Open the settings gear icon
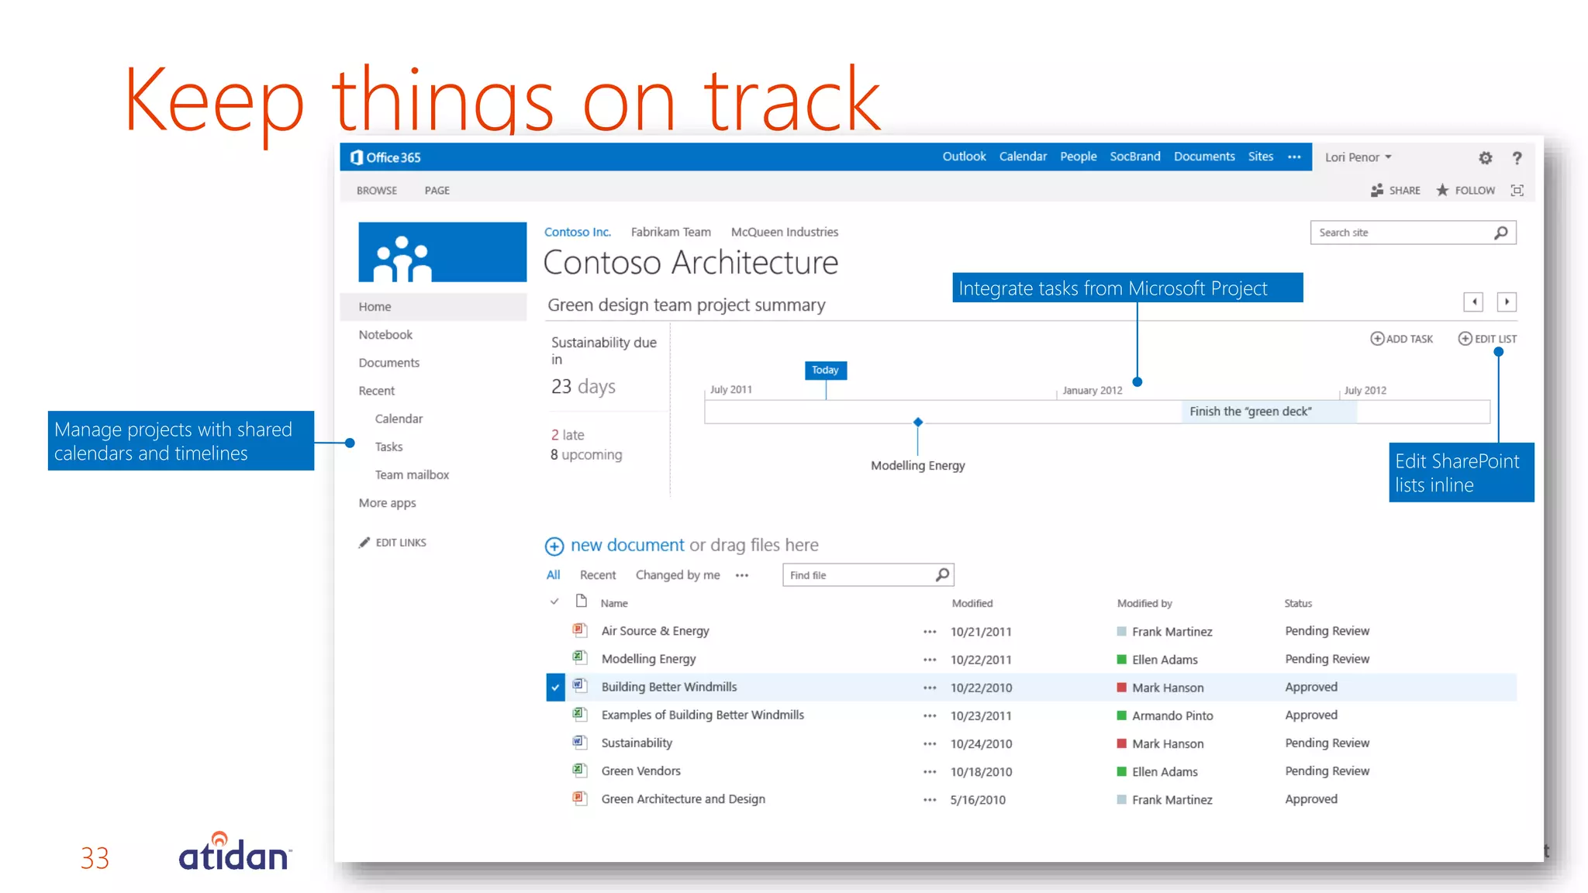1588x893 pixels. point(1485,158)
